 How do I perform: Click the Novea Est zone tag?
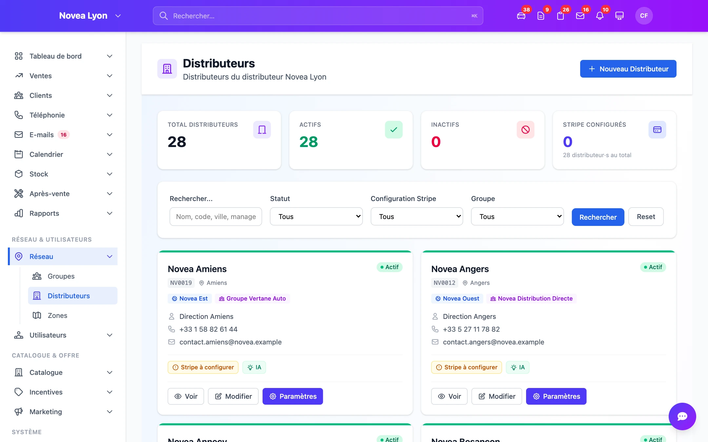pos(190,299)
